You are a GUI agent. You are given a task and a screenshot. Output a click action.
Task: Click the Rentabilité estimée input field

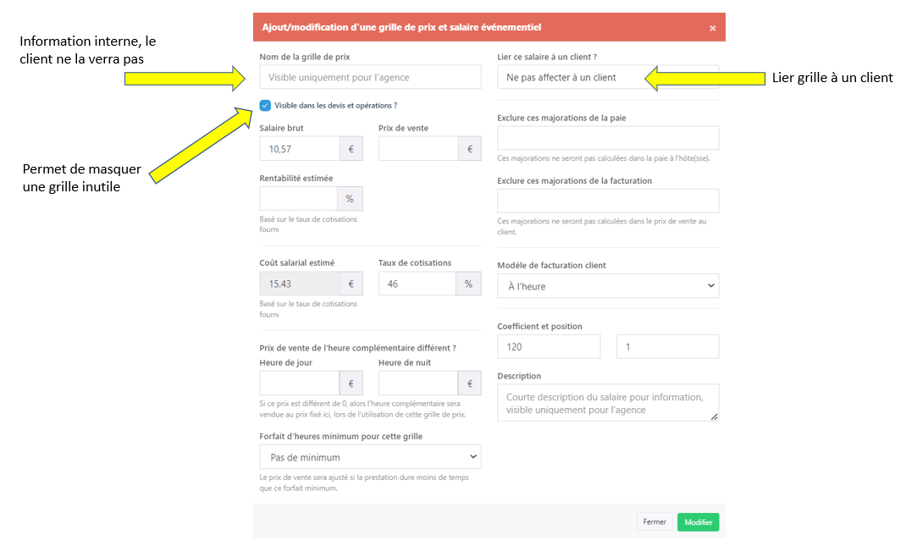click(x=298, y=199)
